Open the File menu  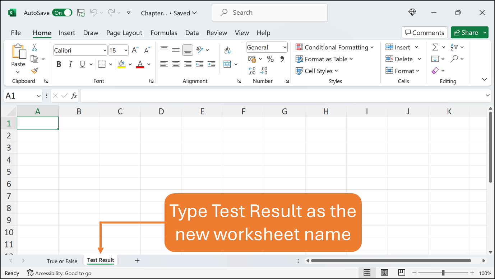pos(16,33)
